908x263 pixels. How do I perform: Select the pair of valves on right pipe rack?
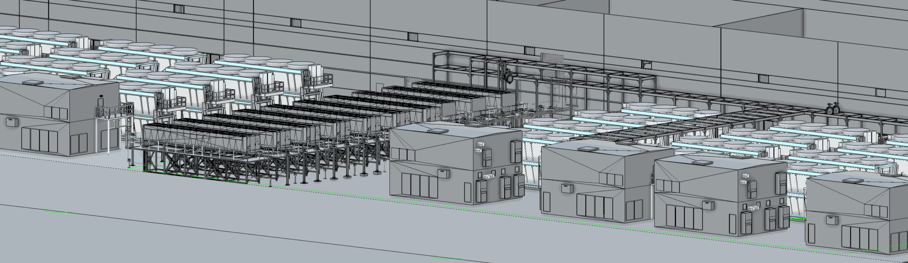coord(833,108)
